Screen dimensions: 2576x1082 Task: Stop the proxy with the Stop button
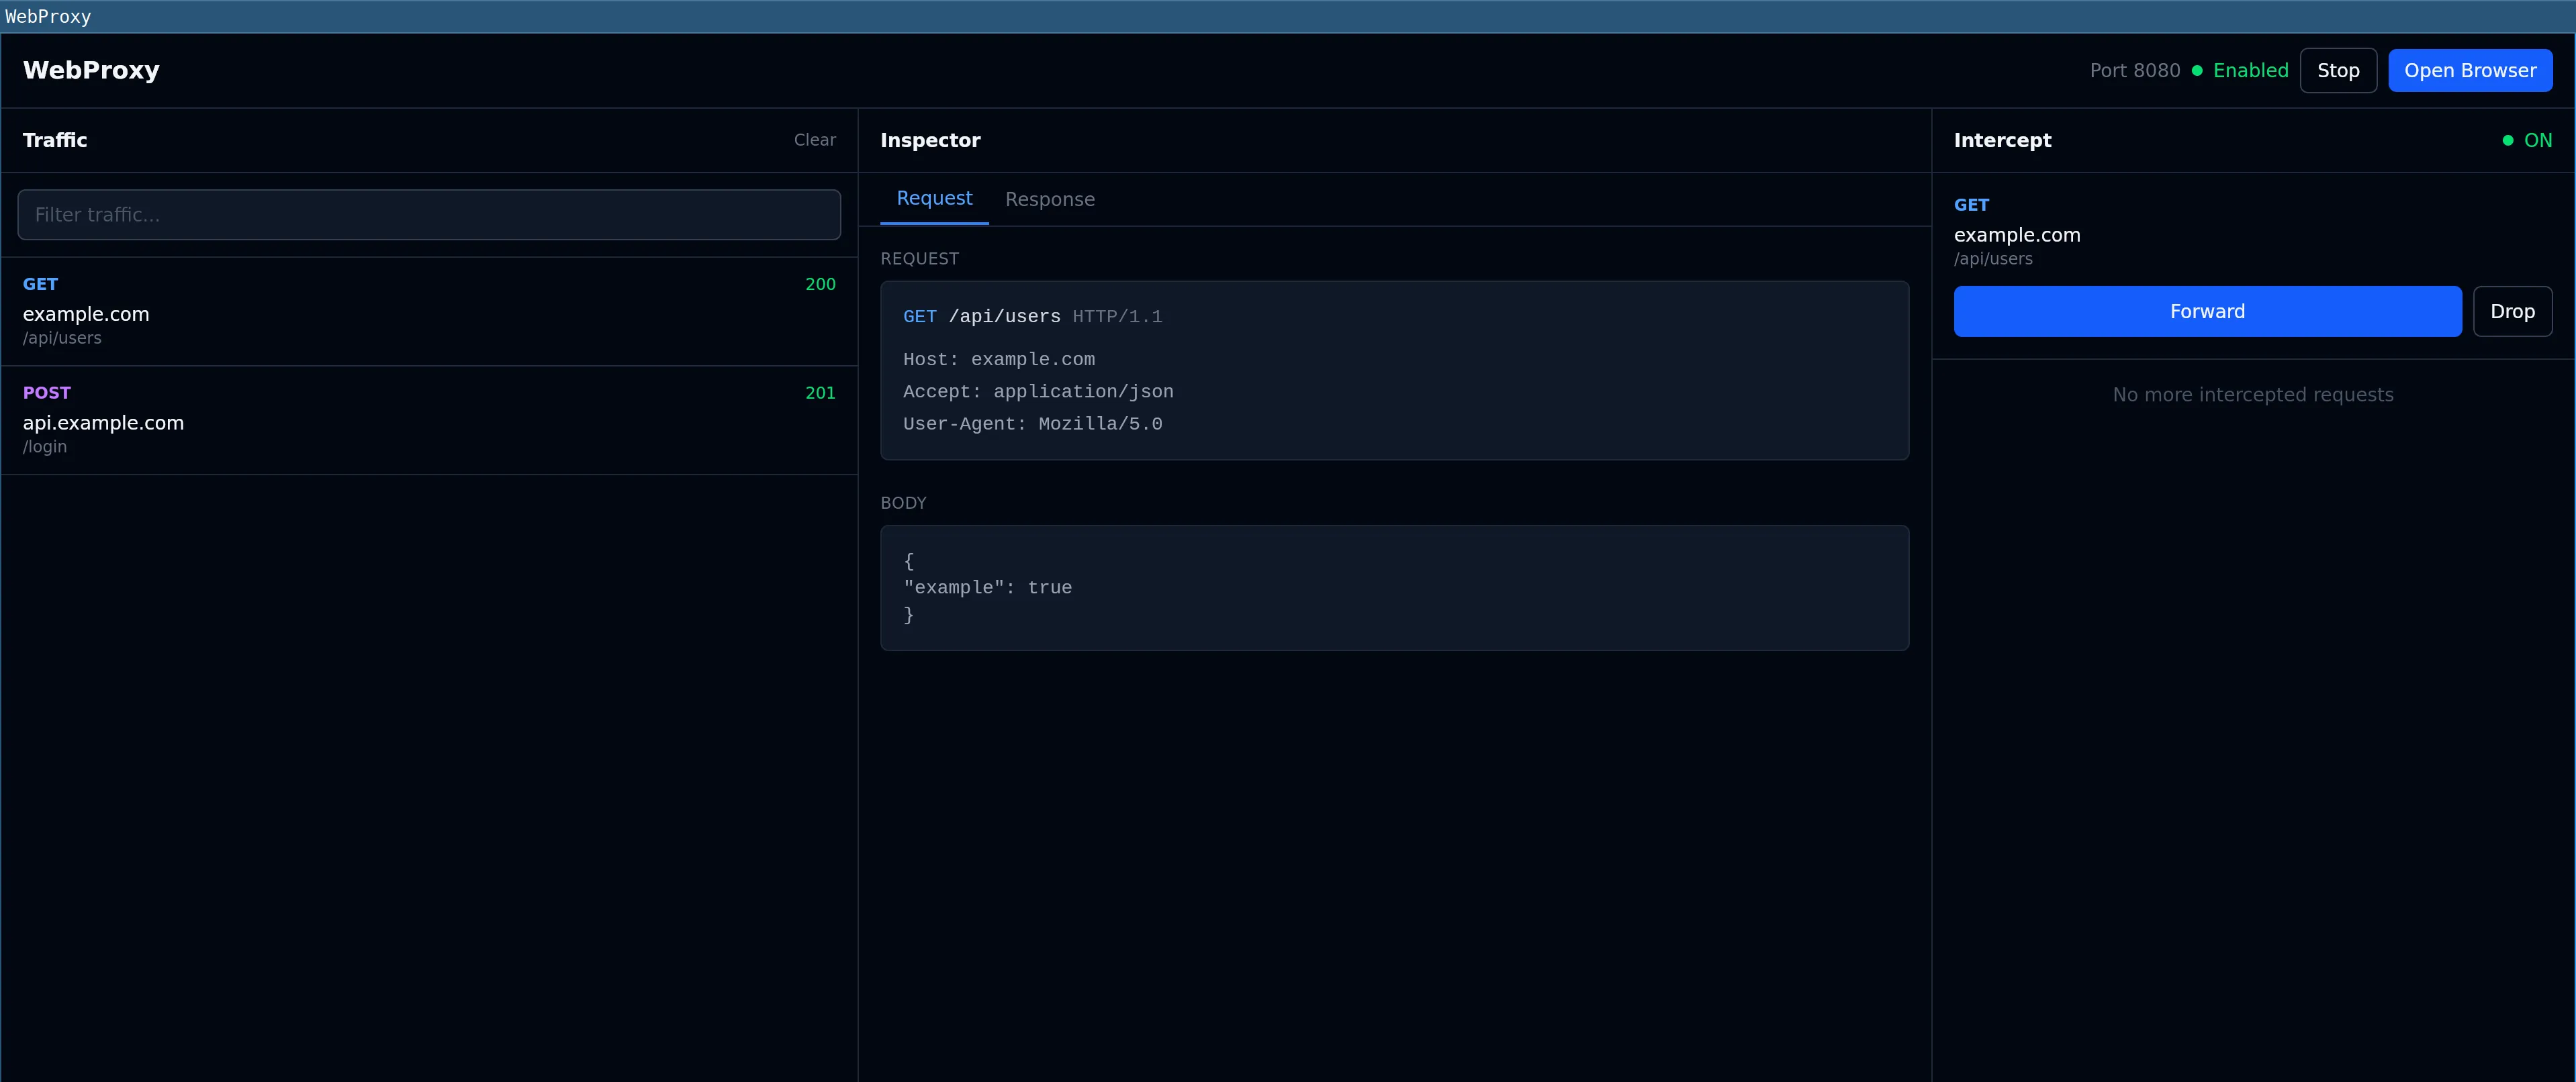click(2338, 71)
